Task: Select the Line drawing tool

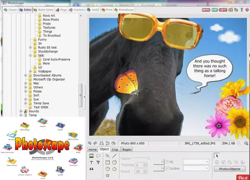Action: point(114,156)
